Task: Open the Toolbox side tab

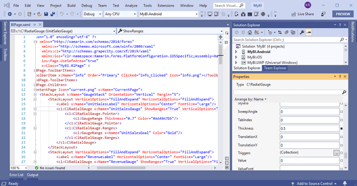Action: pos(5,54)
